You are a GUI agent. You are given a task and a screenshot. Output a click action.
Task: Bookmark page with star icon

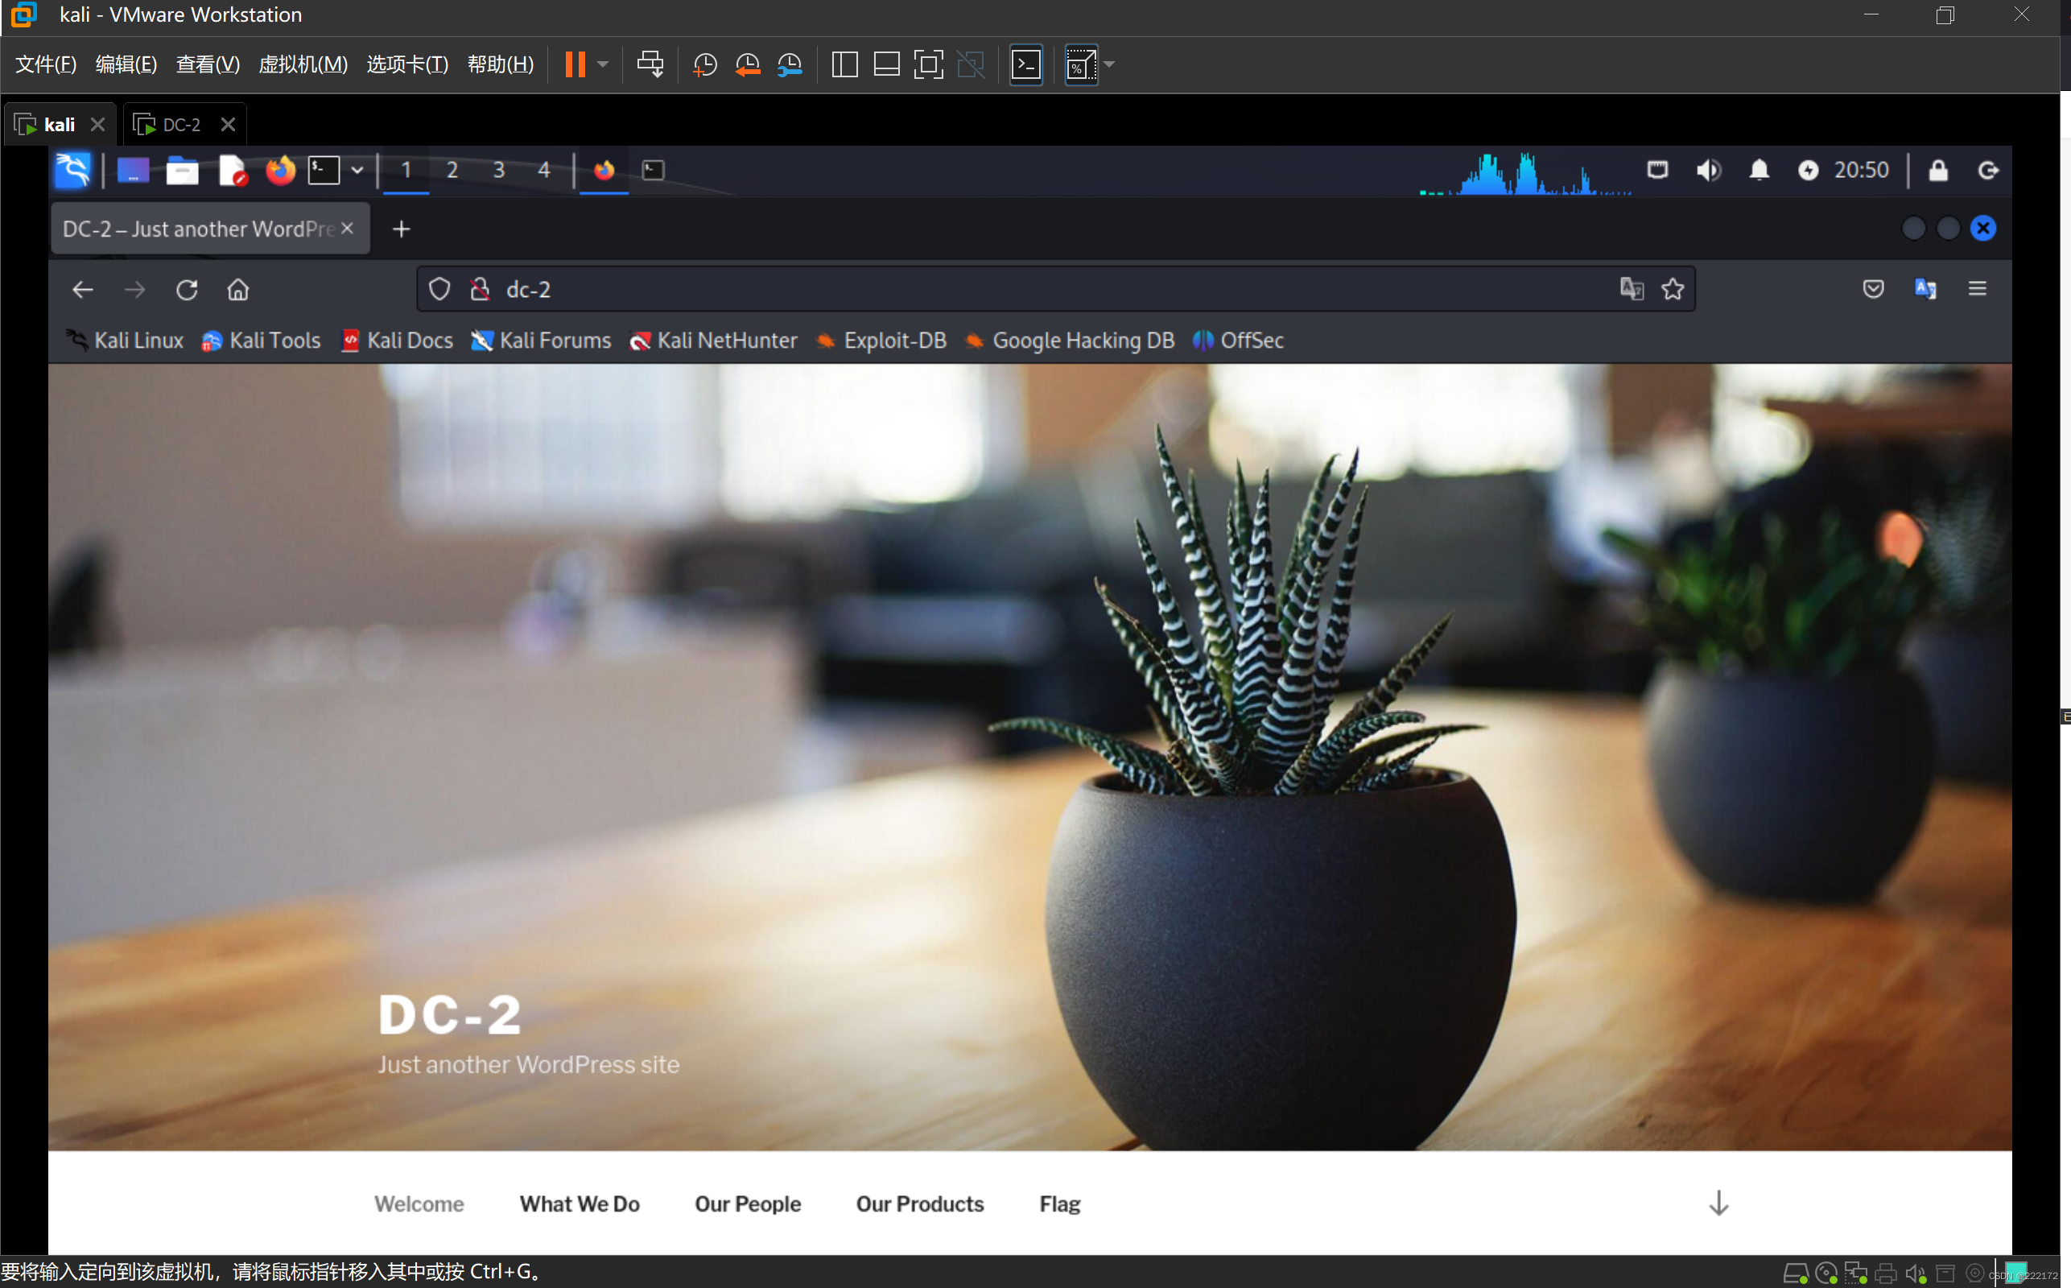coord(1673,290)
